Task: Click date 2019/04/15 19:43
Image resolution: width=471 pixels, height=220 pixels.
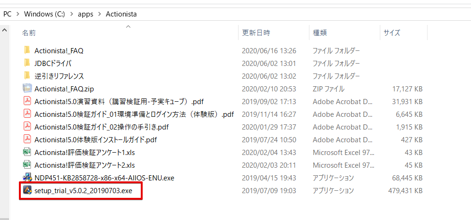Action: click(269, 178)
